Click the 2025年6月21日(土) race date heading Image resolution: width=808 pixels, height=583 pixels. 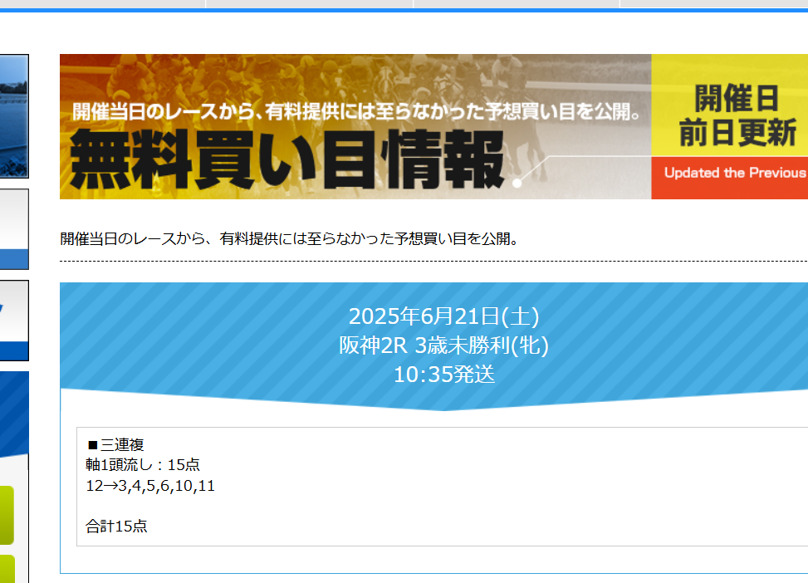[x=443, y=316]
